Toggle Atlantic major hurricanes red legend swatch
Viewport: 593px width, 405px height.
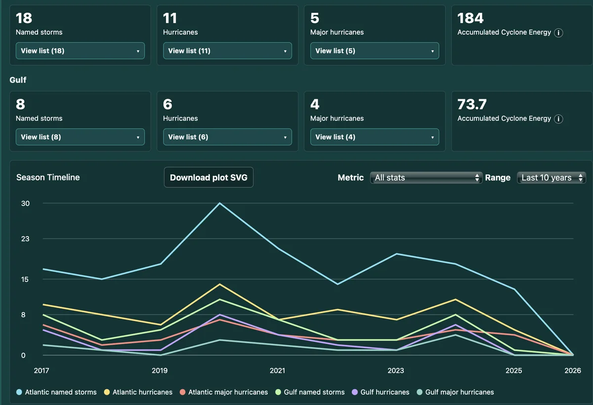182,392
